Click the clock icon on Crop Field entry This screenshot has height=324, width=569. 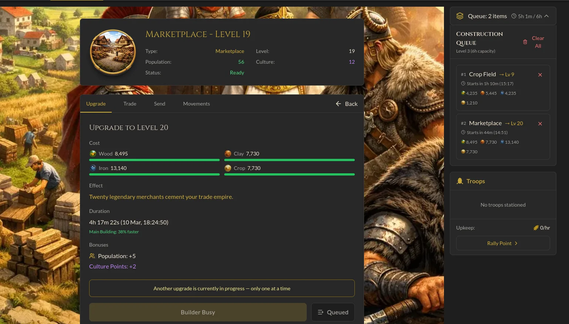463,84
